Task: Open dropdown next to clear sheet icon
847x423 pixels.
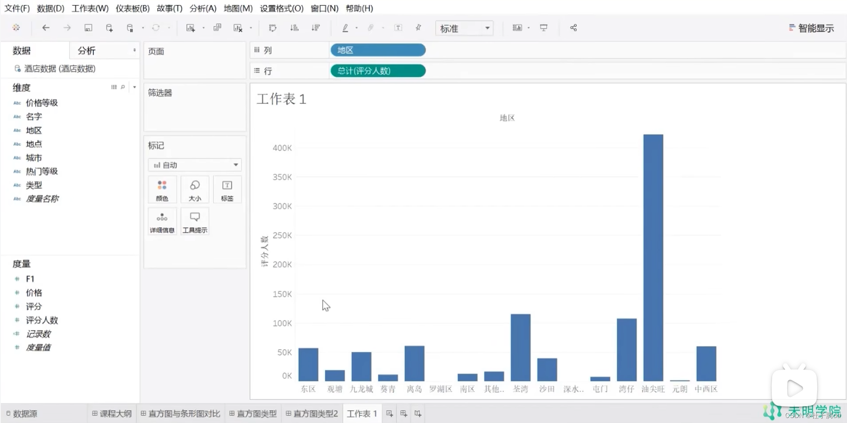Action: click(251, 28)
